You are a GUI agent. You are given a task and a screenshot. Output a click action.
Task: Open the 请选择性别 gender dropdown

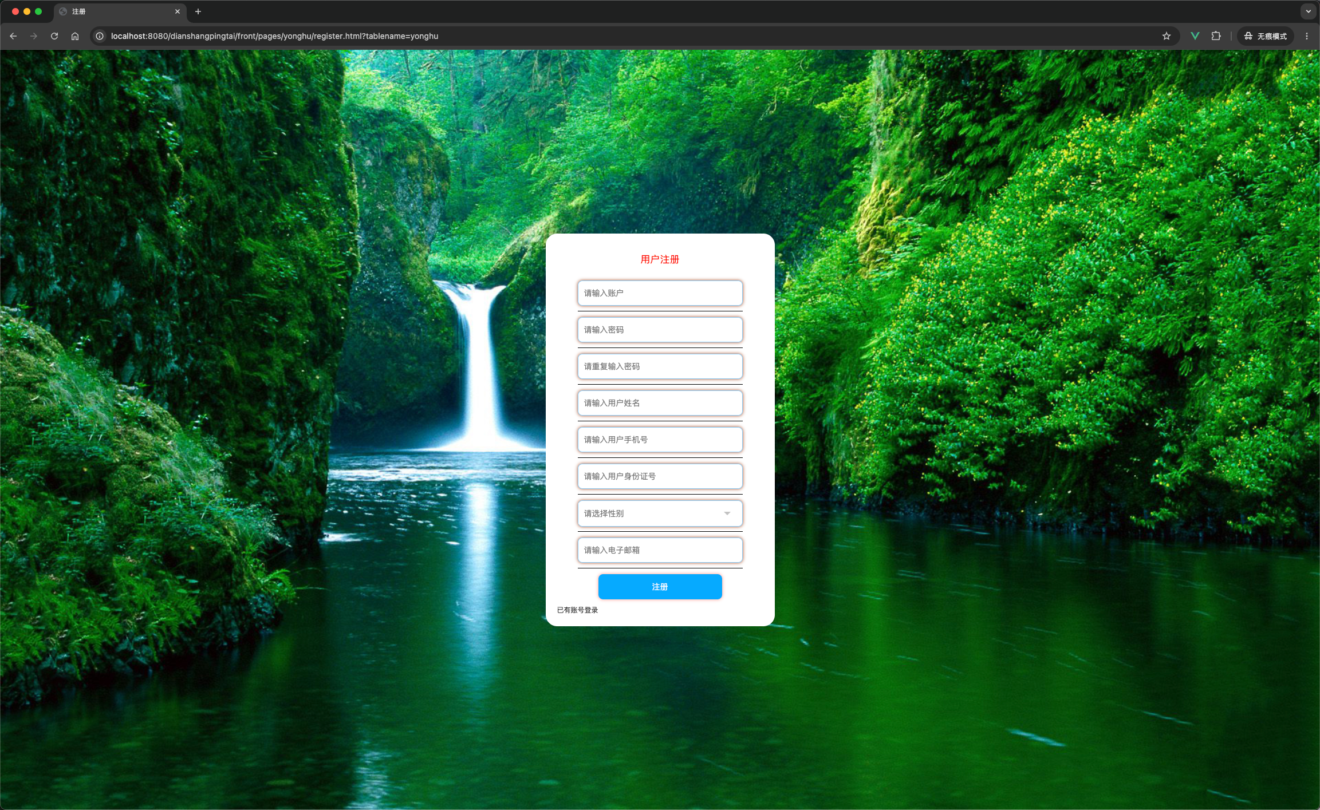coord(660,513)
